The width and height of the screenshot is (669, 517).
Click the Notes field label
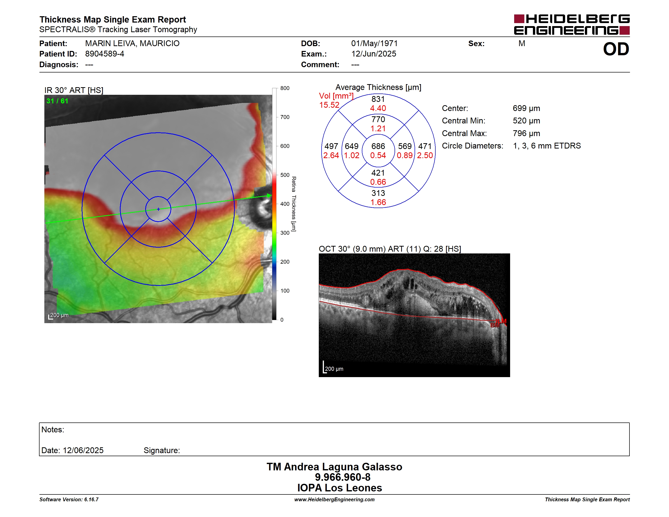click(x=53, y=430)
